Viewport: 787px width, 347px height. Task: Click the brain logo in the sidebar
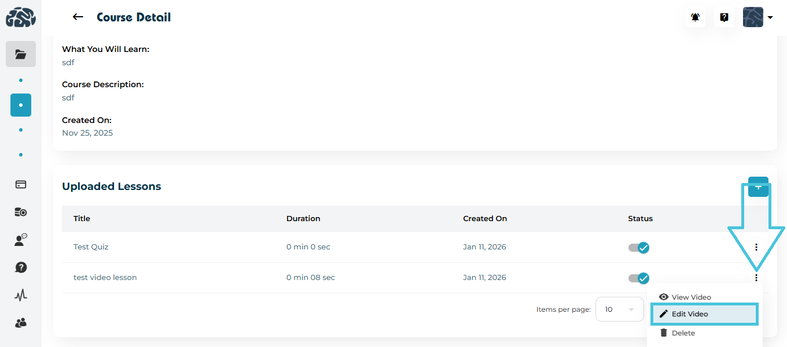click(x=21, y=18)
